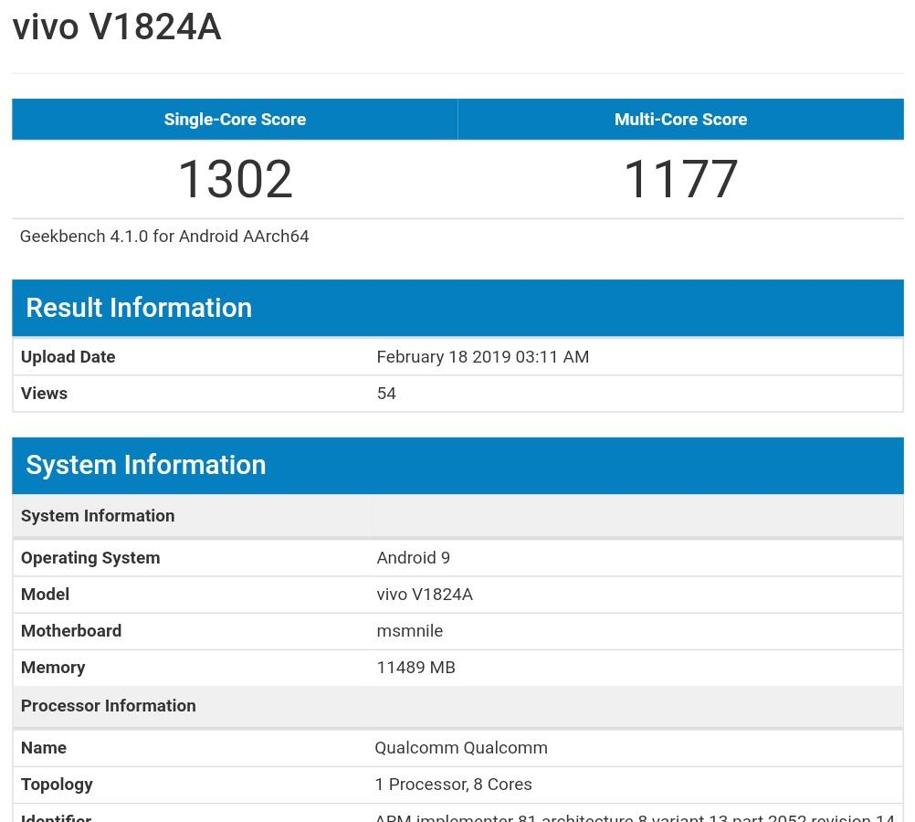Select the Single-Core Score header
This screenshot has height=822, width=915.
(x=235, y=119)
